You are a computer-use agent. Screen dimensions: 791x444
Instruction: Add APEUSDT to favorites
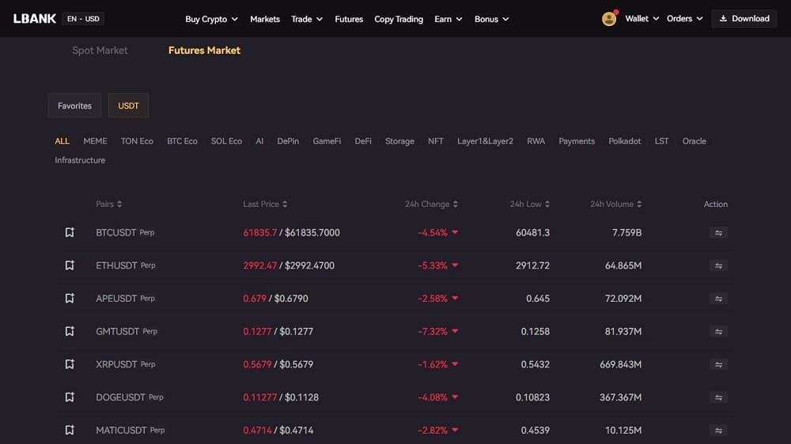[x=70, y=299]
